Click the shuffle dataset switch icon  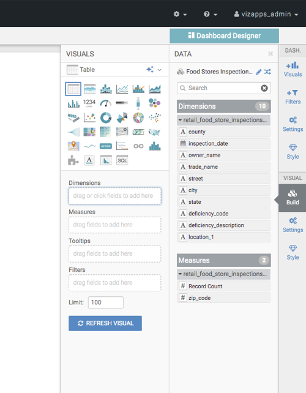(x=267, y=72)
